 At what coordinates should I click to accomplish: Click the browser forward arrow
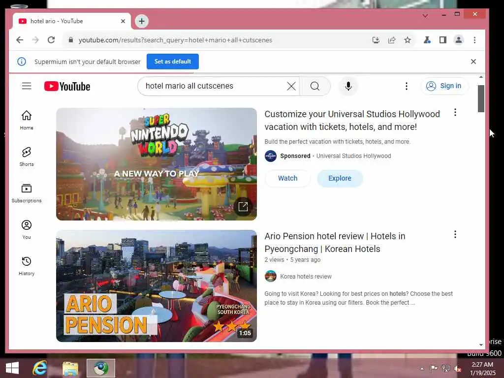point(35,40)
